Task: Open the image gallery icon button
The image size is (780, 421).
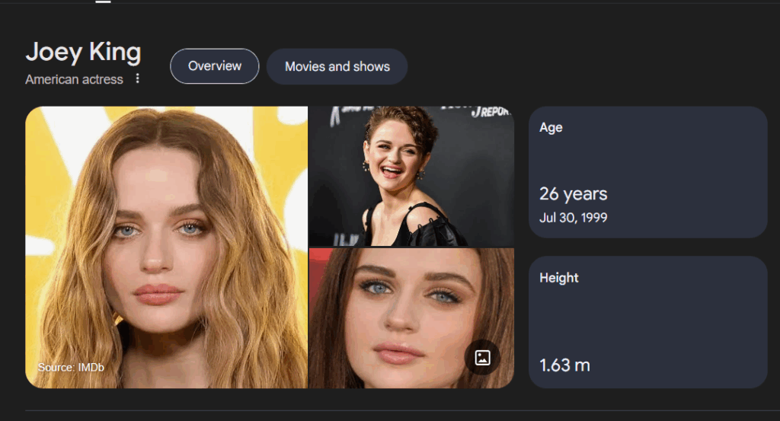Action: coord(482,357)
